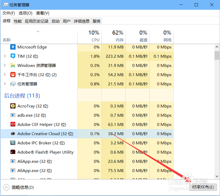220x196 pixels.
Task: Click the TIM (32 位) app icon
Action: point(13,56)
